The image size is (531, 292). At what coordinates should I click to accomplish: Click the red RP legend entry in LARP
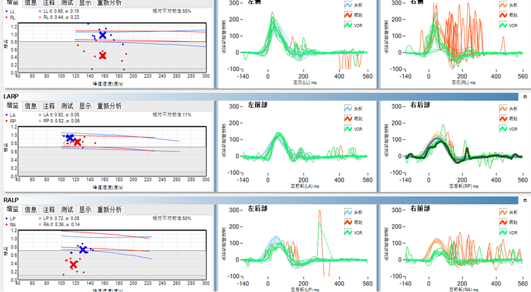[x=10, y=121]
